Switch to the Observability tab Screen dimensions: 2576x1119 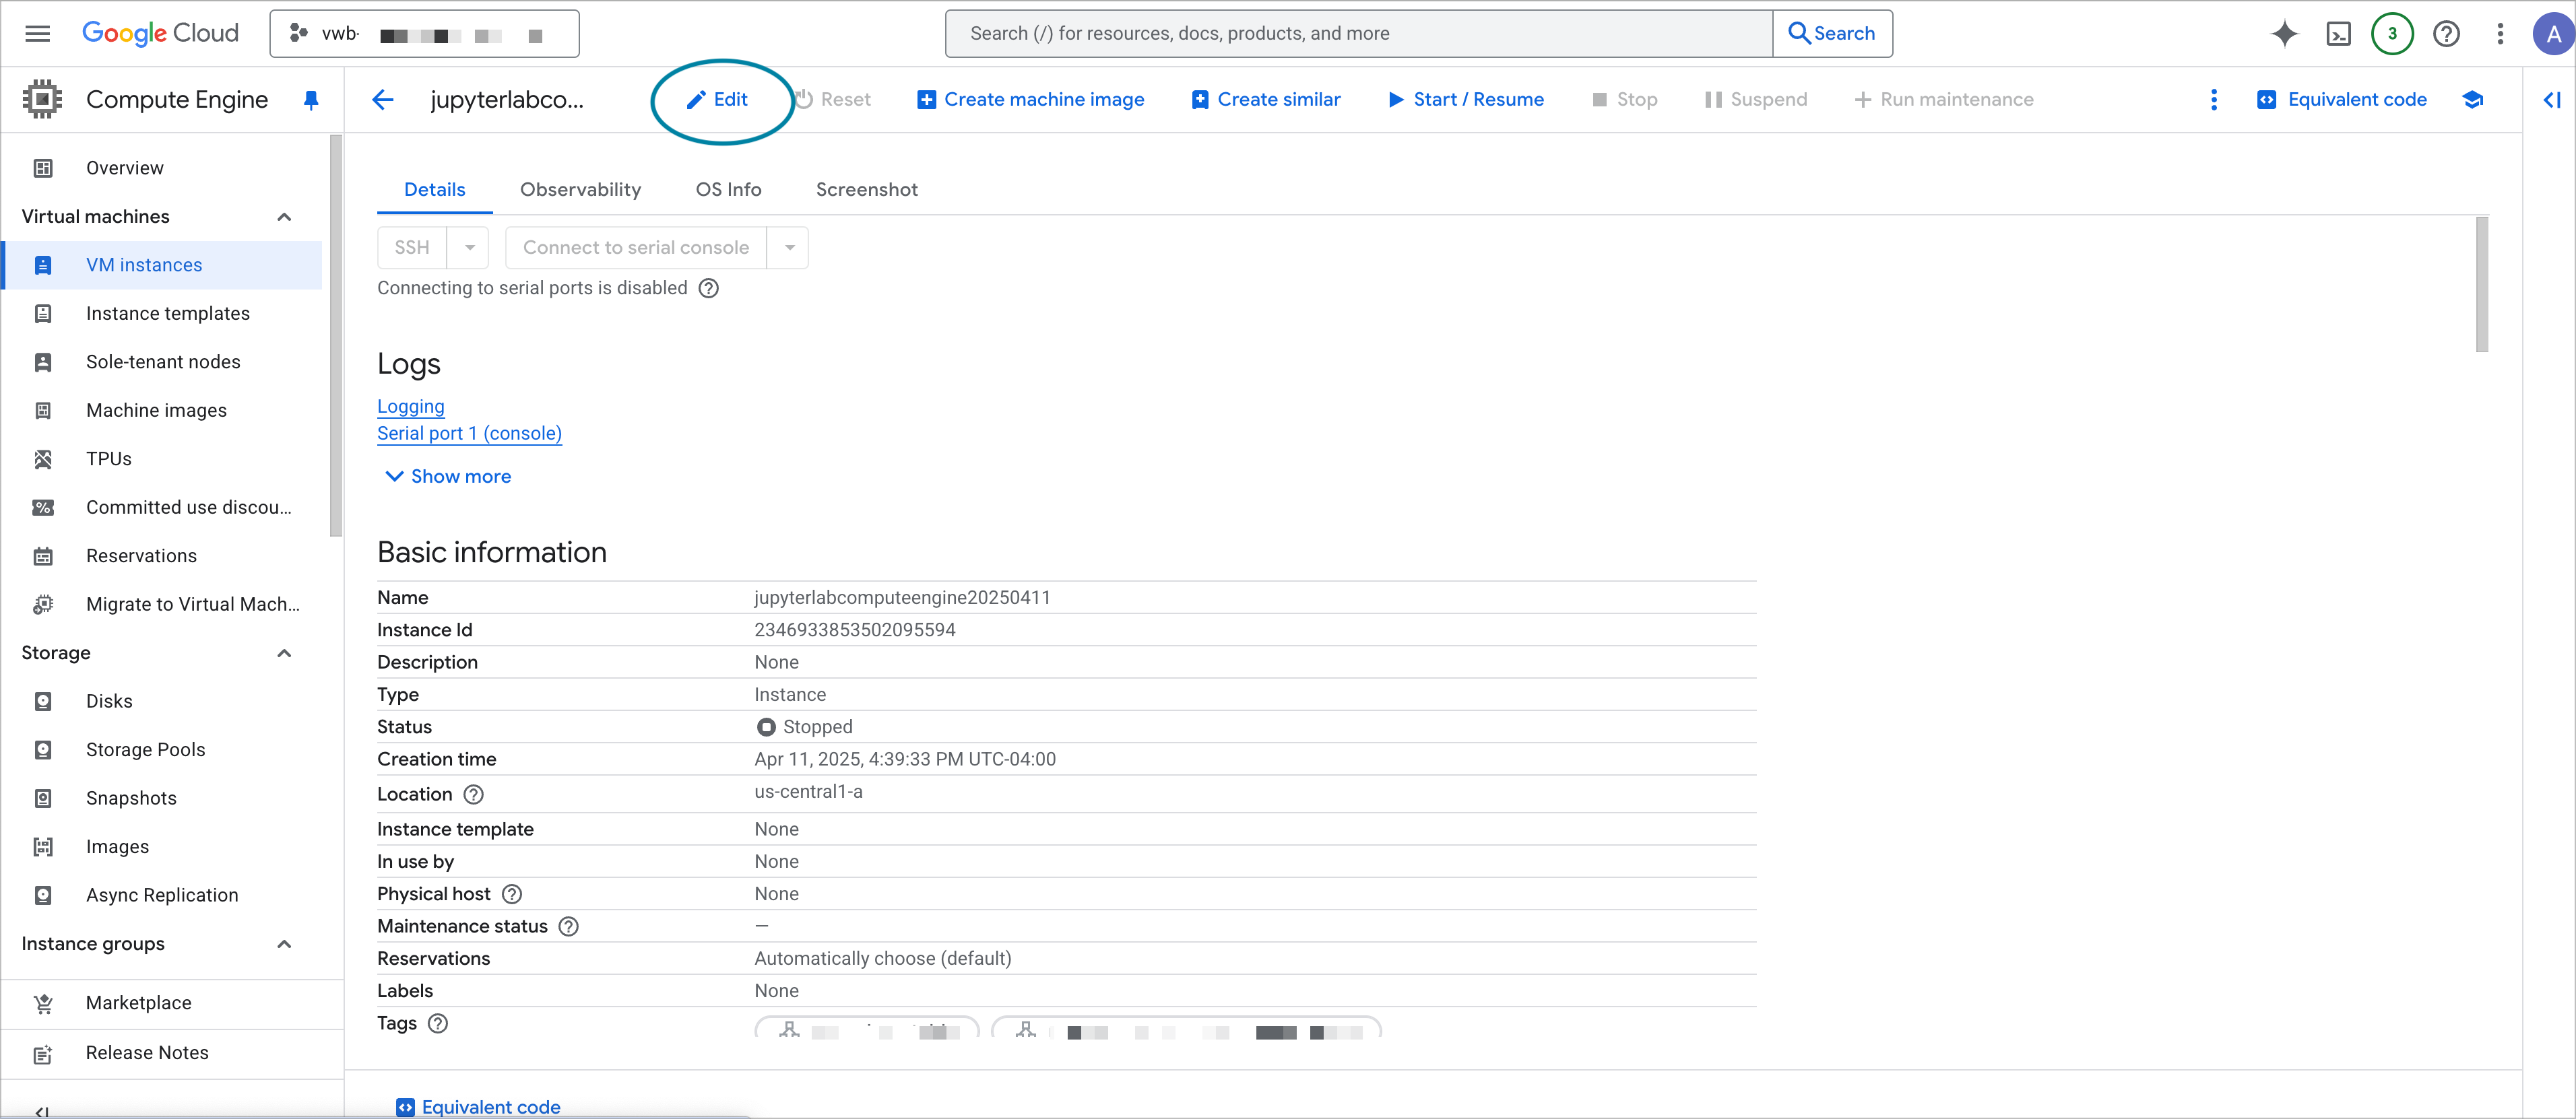pos(580,190)
